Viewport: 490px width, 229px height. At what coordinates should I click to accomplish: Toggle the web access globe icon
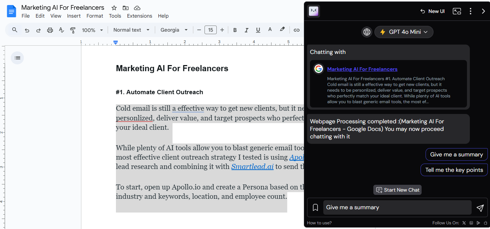click(367, 32)
